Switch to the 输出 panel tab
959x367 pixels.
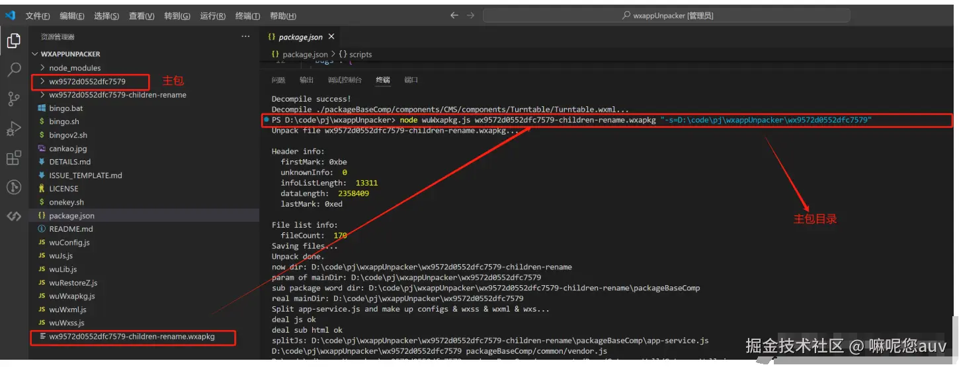(307, 80)
